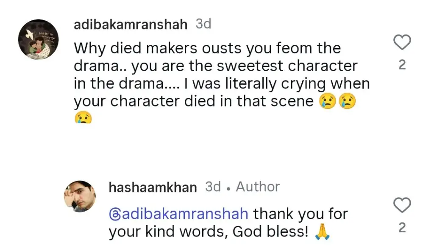Viewport: 434px width, 248px height.
Task: Click the 'Author' label on the reply
Action: pyautogui.click(x=258, y=187)
